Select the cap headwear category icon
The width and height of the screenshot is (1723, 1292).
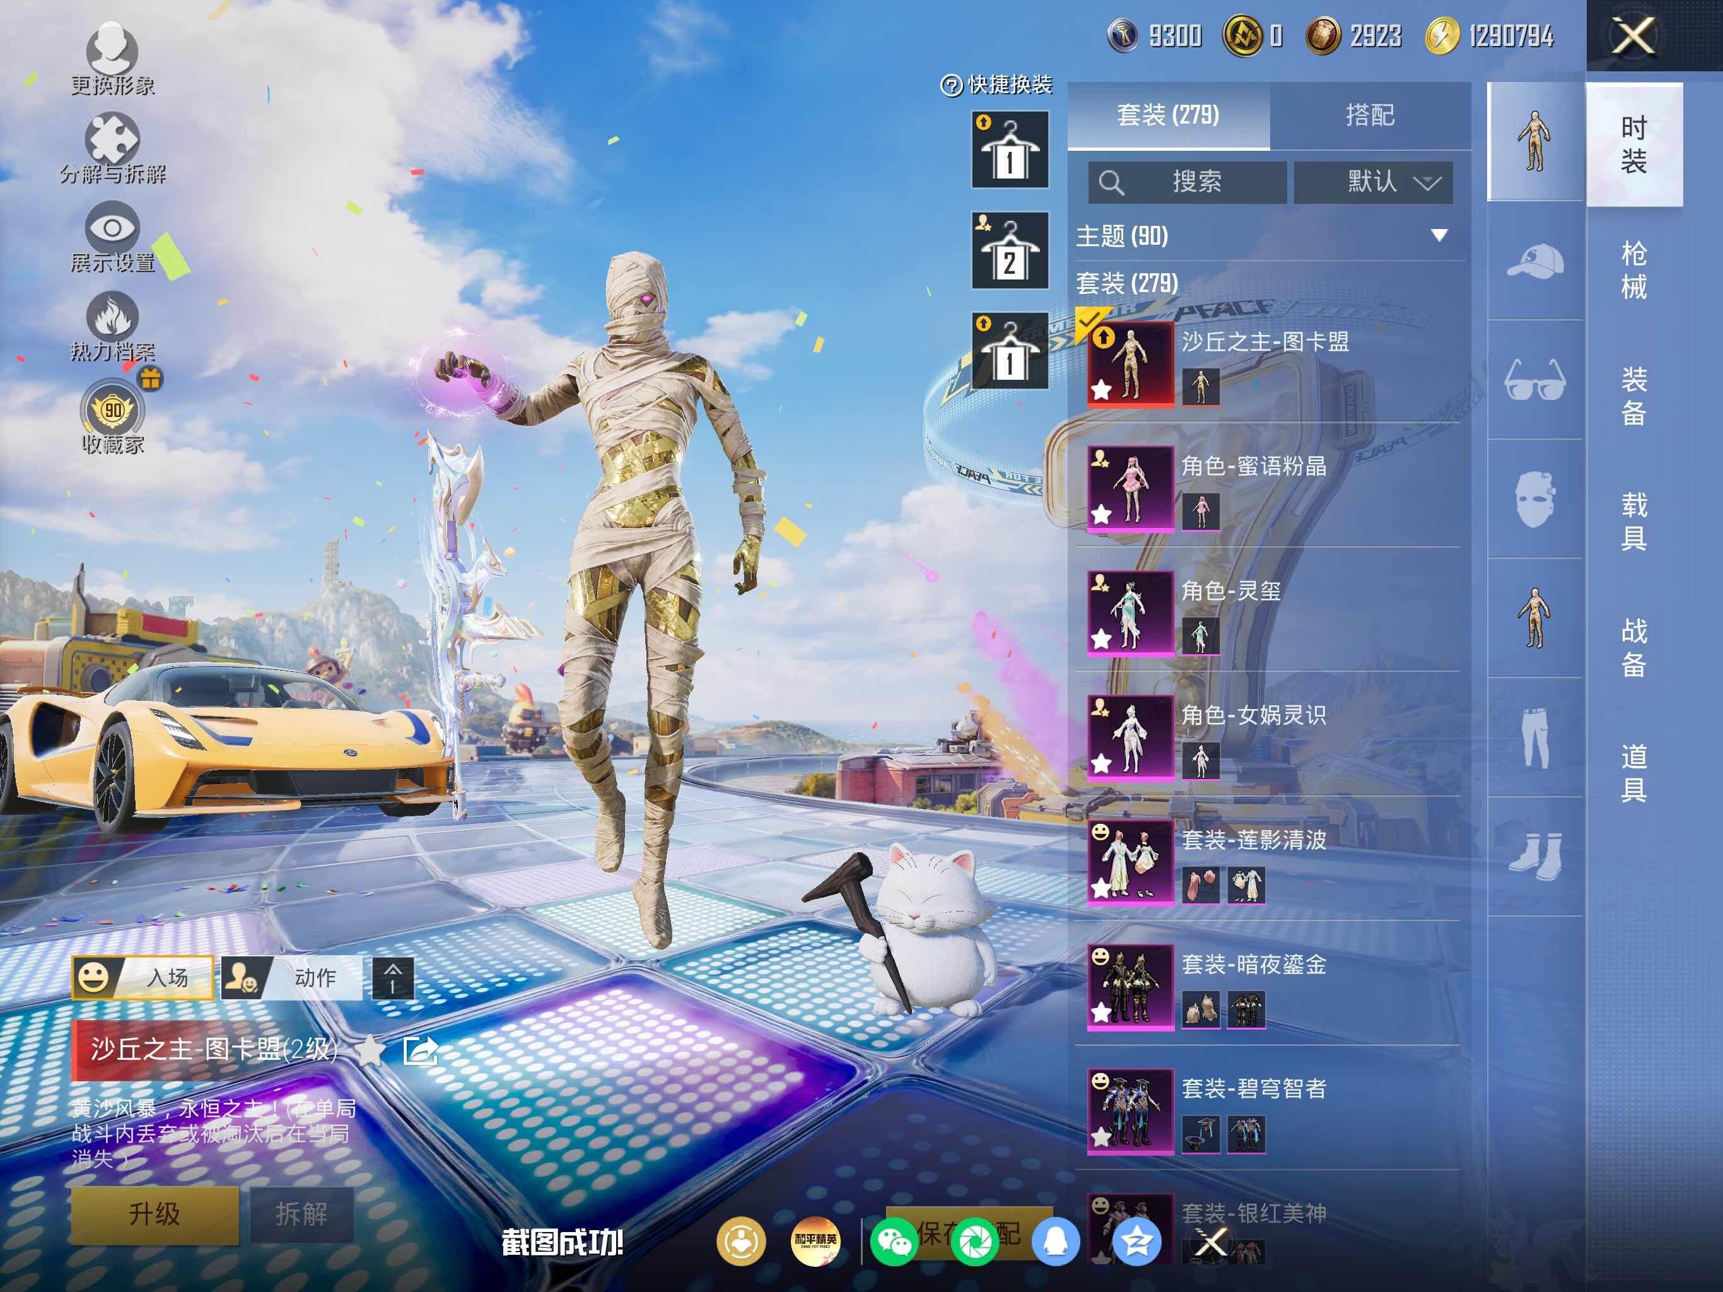pos(1534,261)
